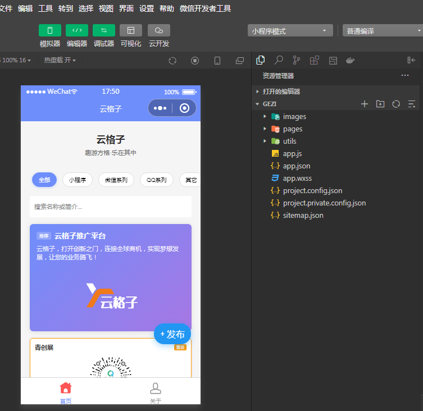The image size is (423, 411).
Task: Open app.json file
Action: click(x=335, y=166)
